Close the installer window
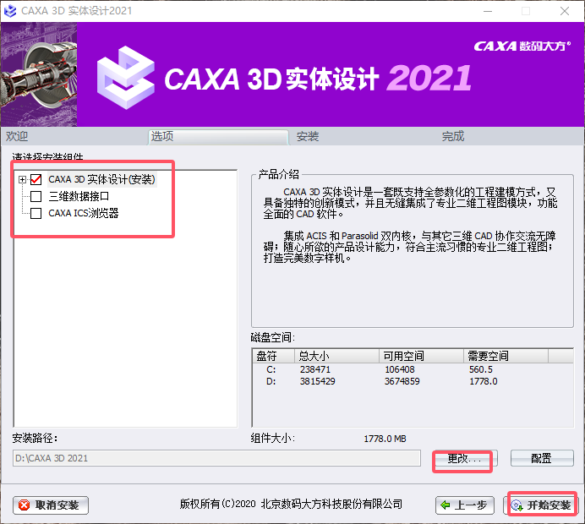Image resolution: width=585 pixels, height=524 pixels. pyautogui.click(x=565, y=11)
